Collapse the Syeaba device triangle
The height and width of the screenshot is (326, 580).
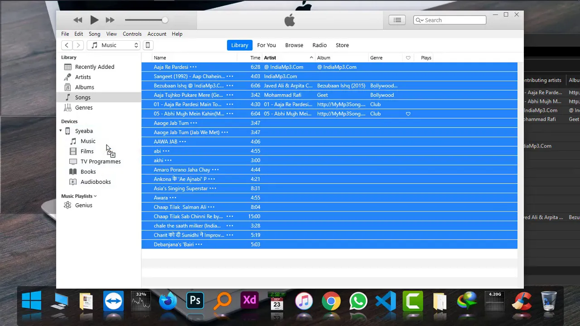pos(61,131)
